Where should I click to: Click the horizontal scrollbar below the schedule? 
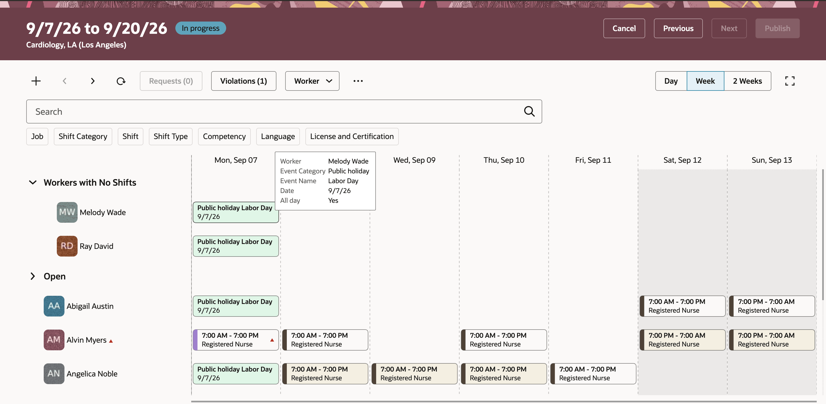coord(503,401)
